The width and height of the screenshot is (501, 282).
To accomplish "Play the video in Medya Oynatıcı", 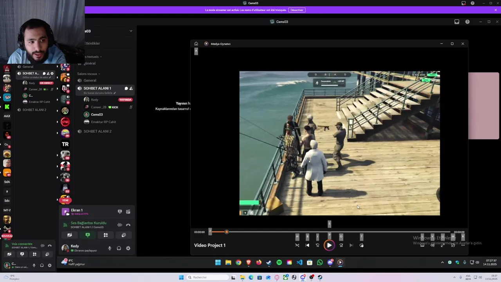I will (x=329, y=245).
